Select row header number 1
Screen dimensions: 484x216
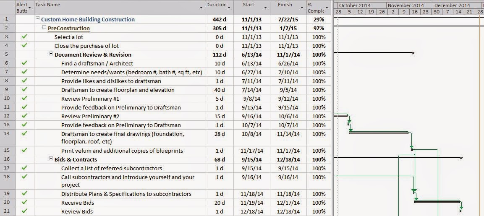[x=8, y=19]
